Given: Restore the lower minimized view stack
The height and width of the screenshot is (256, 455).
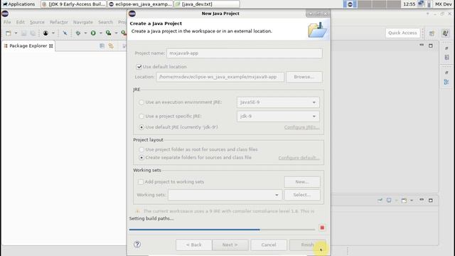Looking at the screenshot, I should (446, 73).
